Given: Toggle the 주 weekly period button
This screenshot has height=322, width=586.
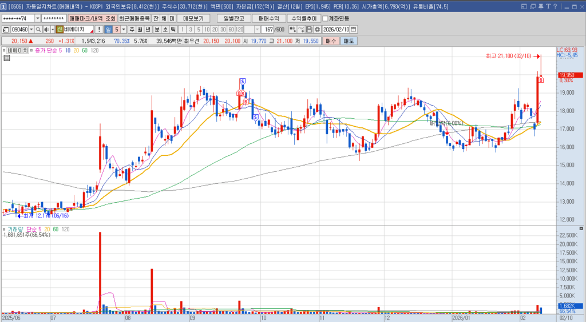Looking at the screenshot, I should point(132,29).
